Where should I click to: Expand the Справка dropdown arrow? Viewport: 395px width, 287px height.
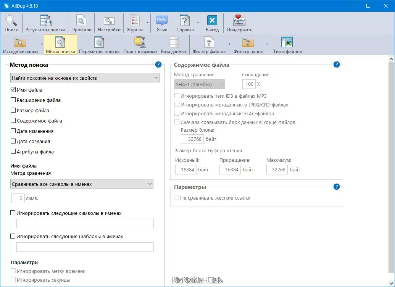point(198,23)
